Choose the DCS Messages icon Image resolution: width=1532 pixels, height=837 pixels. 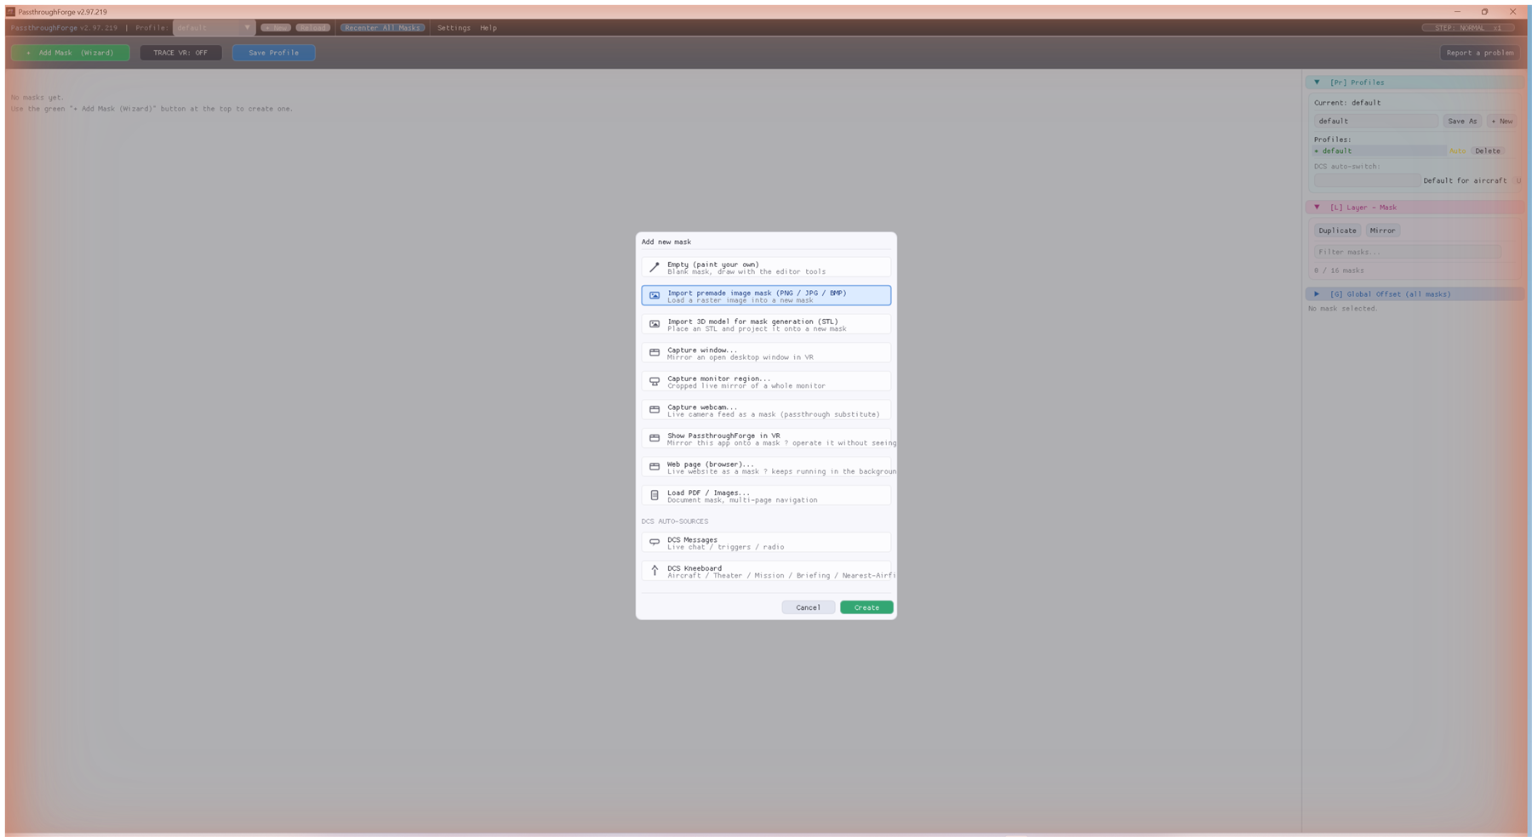(x=654, y=543)
